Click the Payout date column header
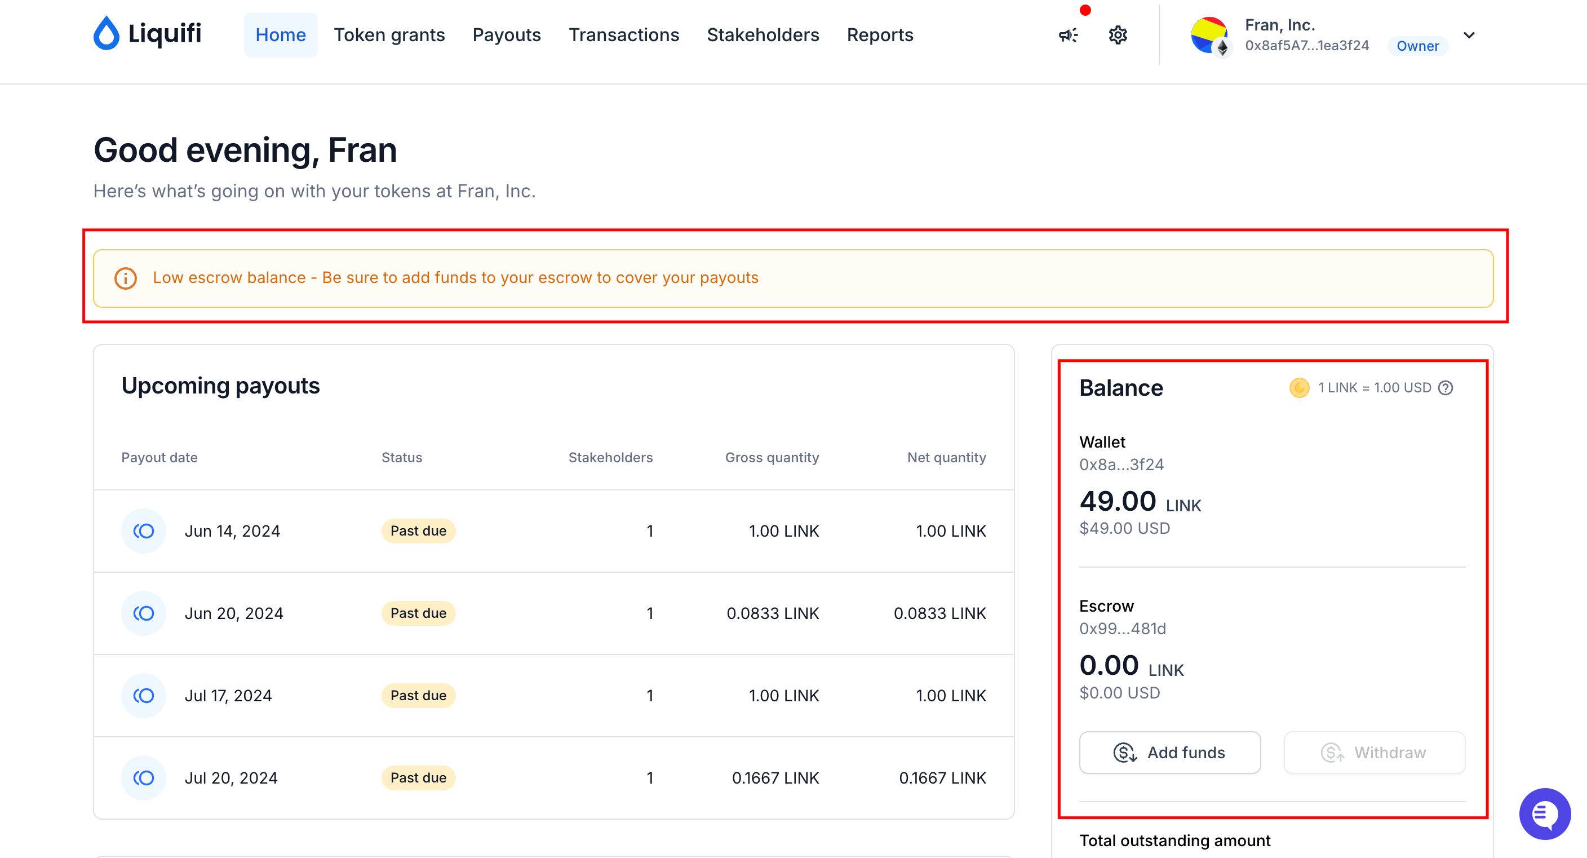 (159, 457)
